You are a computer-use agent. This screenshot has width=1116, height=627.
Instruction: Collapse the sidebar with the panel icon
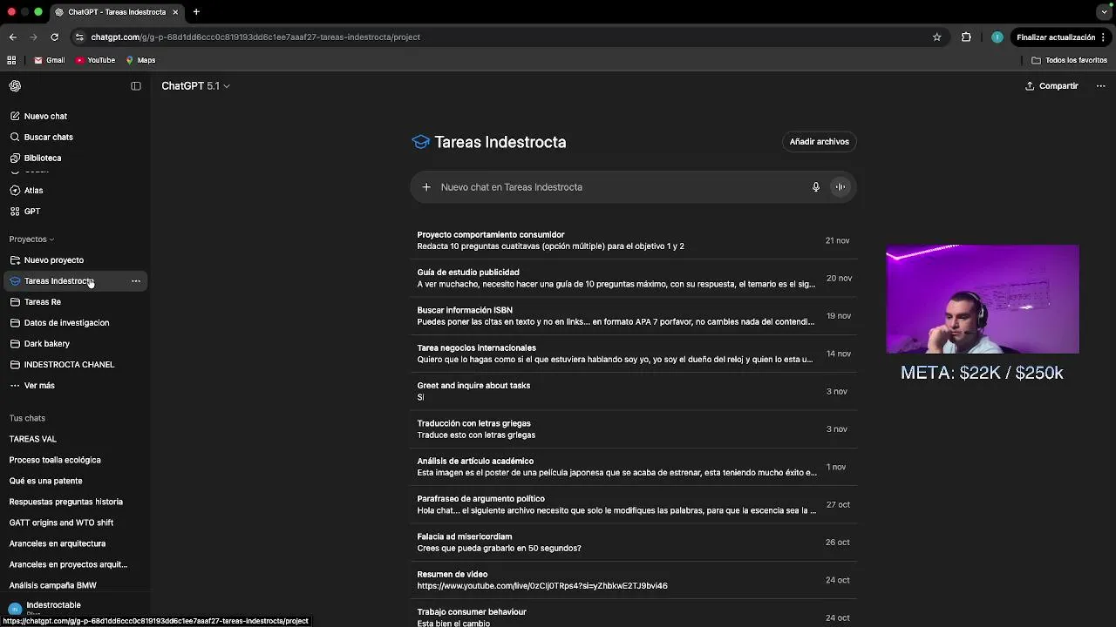(x=136, y=86)
